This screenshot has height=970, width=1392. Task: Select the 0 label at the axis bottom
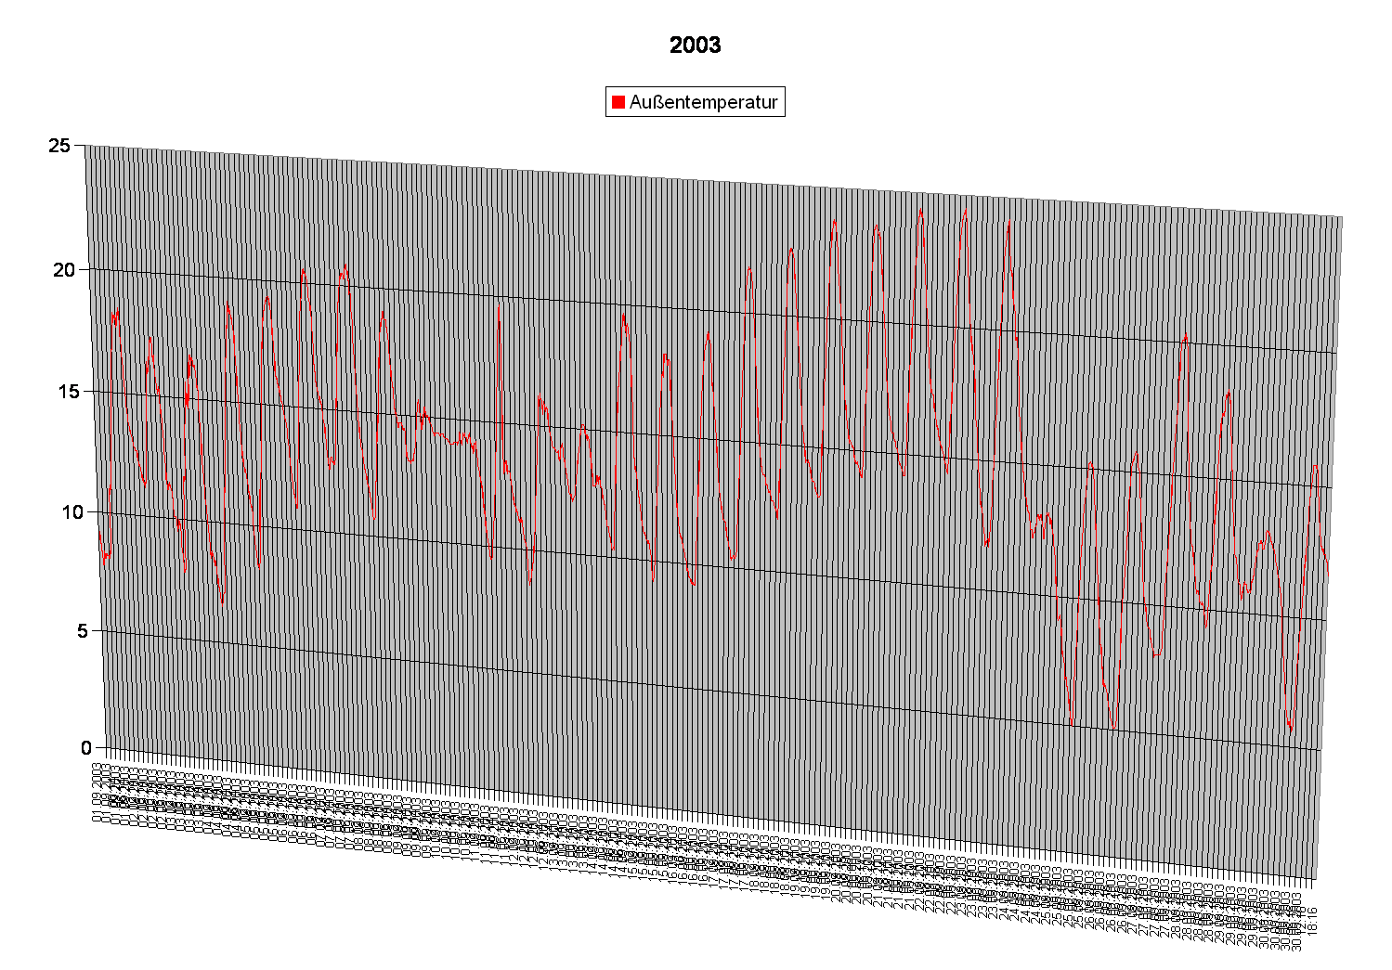tap(88, 747)
